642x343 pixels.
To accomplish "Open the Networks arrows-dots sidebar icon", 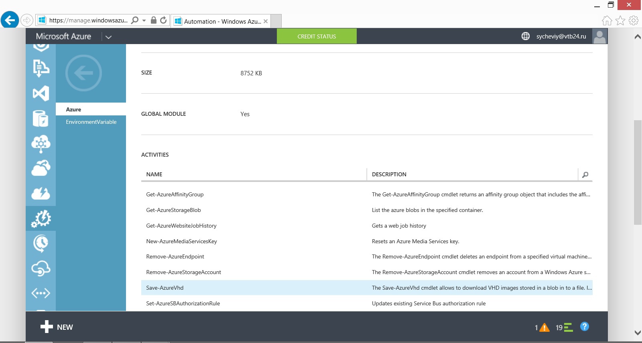I will [41, 293].
